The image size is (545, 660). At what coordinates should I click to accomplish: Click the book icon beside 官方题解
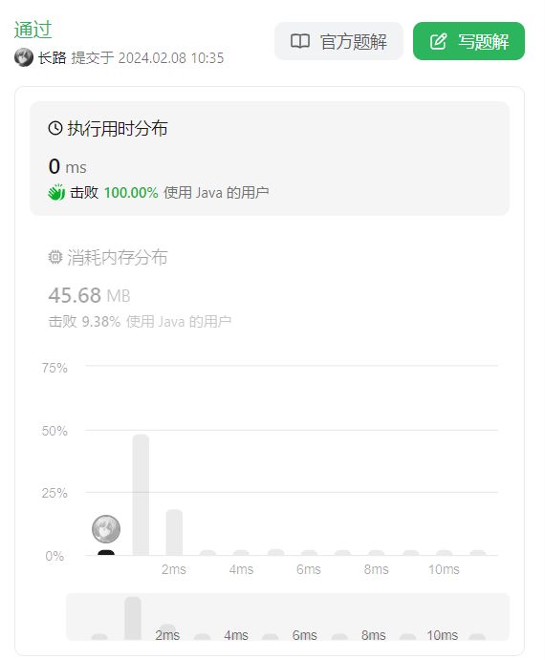tap(300, 41)
